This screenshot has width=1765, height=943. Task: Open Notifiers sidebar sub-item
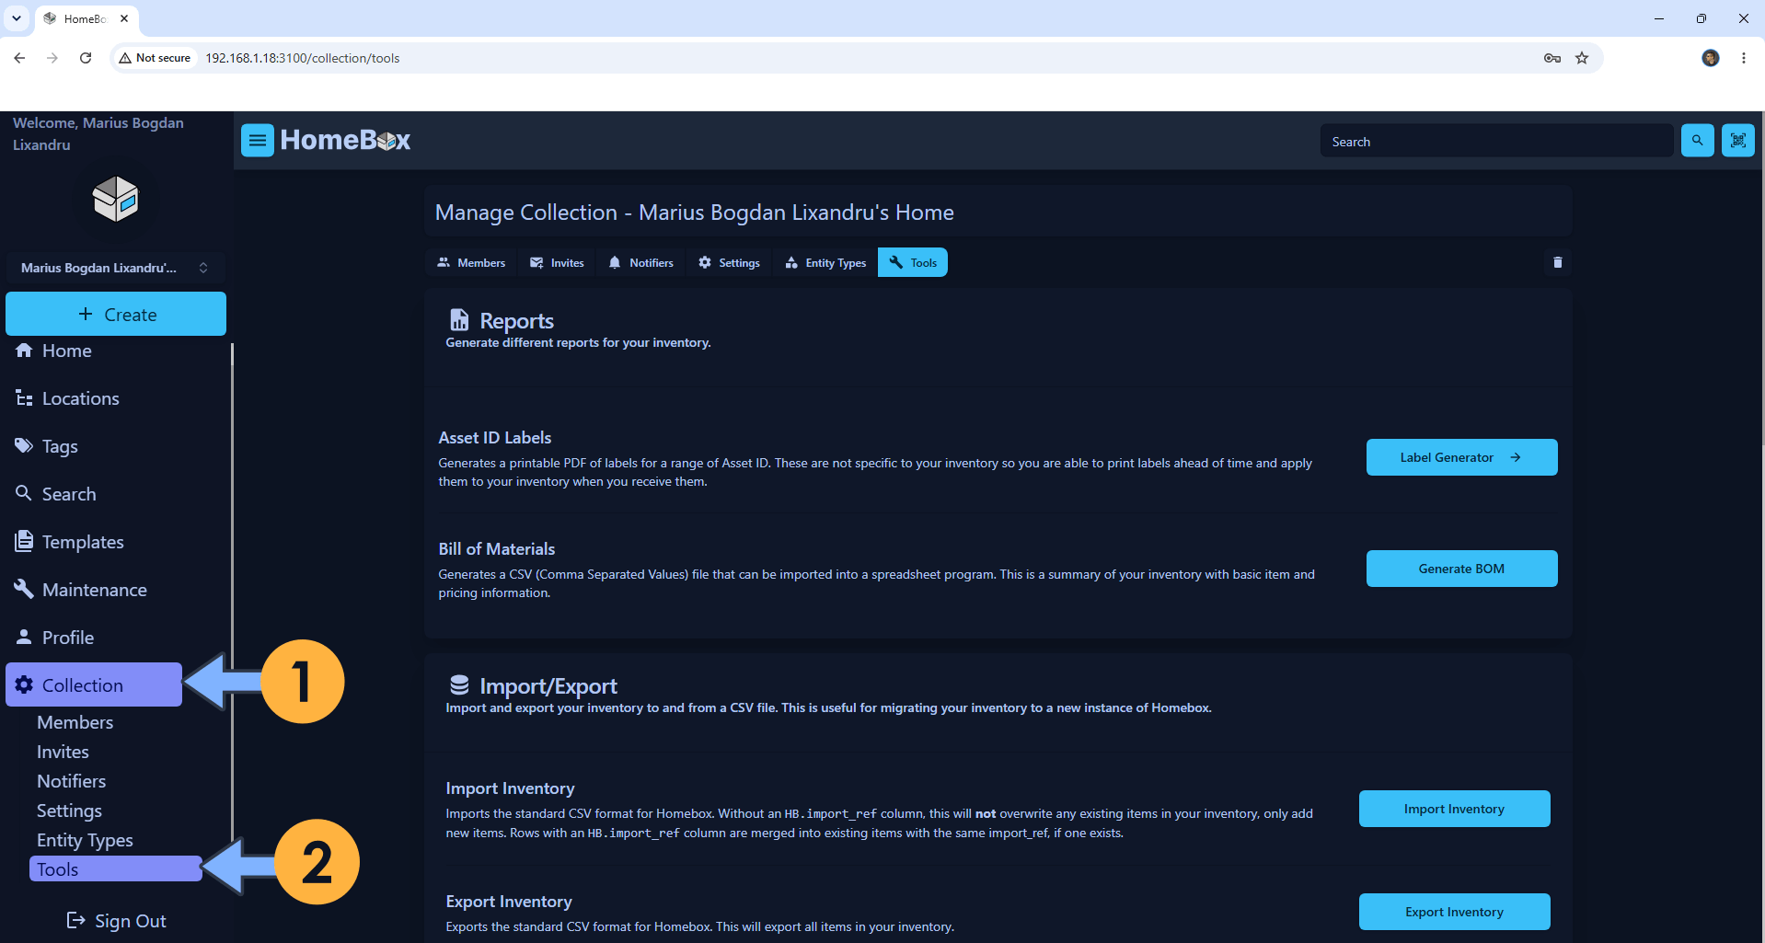coord(71,781)
